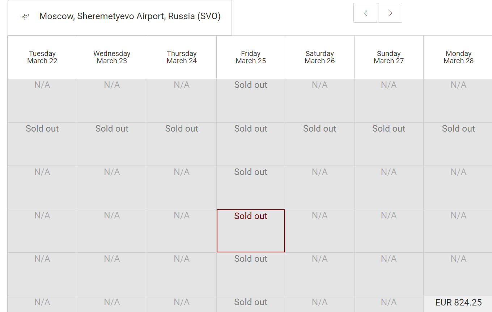This screenshot has width=492, height=312.
Task: Choose the Friday March 25 date header
Action: [x=251, y=57]
